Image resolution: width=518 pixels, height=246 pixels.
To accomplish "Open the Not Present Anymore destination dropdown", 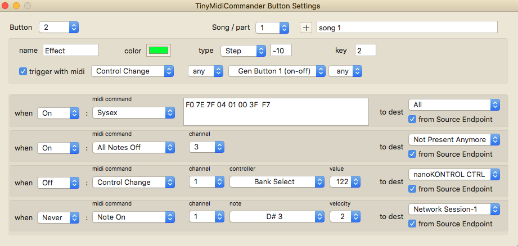I will tap(453, 139).
